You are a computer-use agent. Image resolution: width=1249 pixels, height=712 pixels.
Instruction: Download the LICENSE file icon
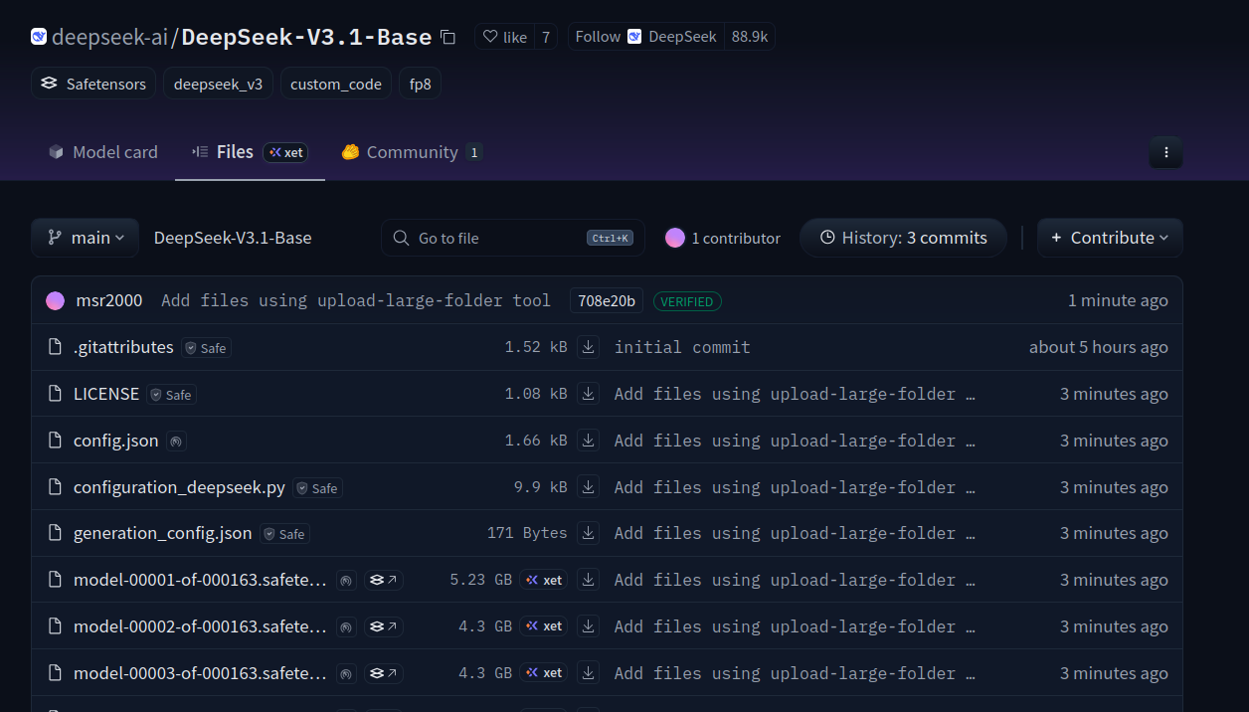(x=589, y=394)
